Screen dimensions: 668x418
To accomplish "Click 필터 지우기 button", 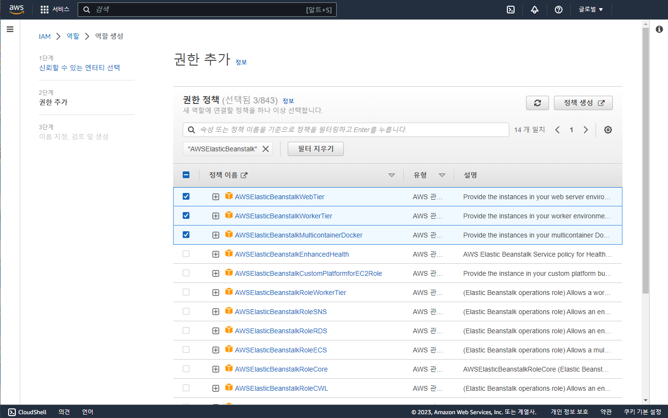I will (x=316, y=149).
